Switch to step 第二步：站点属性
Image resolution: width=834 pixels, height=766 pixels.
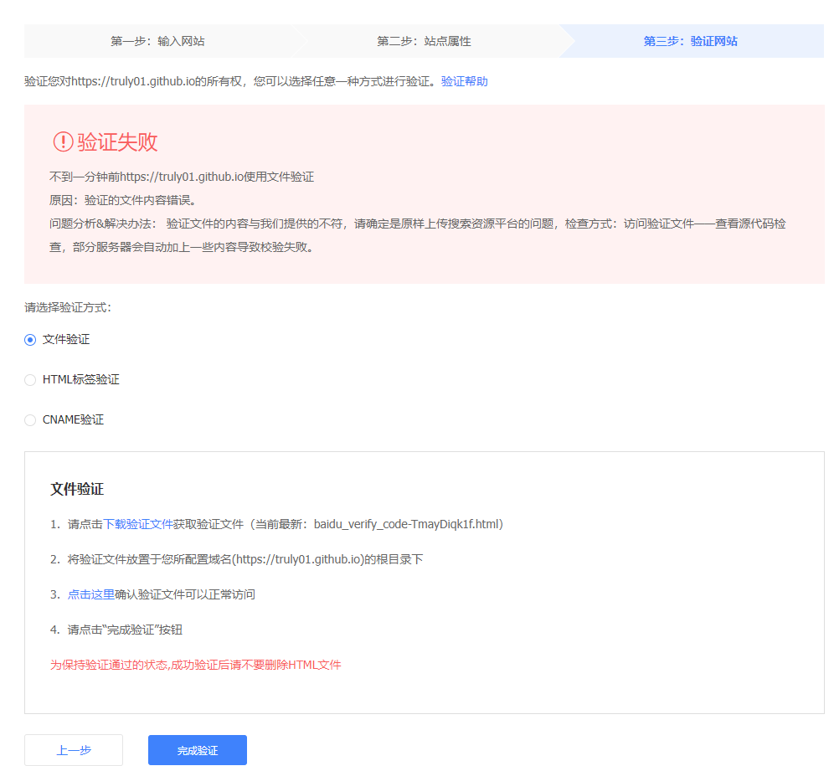click(424, 41)
